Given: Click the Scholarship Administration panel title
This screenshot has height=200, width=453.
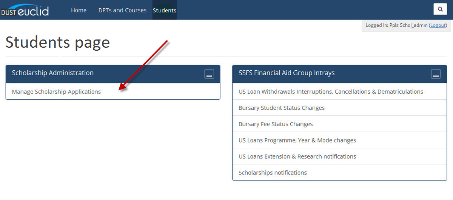Looking at the screenshot, I should [53, 73].
